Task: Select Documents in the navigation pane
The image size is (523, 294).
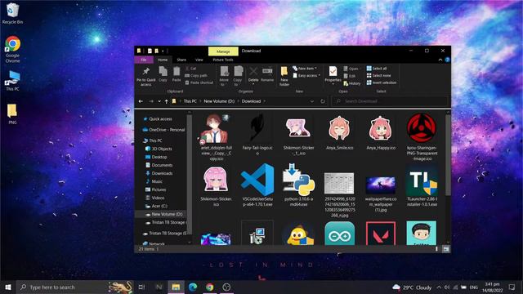Action: tap(162, 165)
